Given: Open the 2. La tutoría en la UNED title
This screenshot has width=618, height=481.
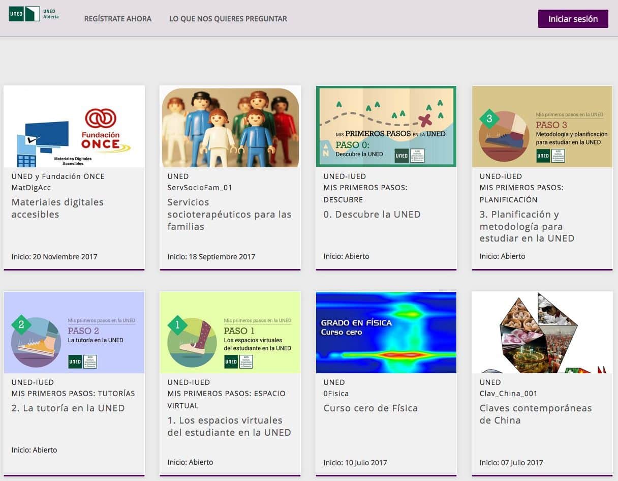Looking at the screenshot, I should click(x=68, y=408).
